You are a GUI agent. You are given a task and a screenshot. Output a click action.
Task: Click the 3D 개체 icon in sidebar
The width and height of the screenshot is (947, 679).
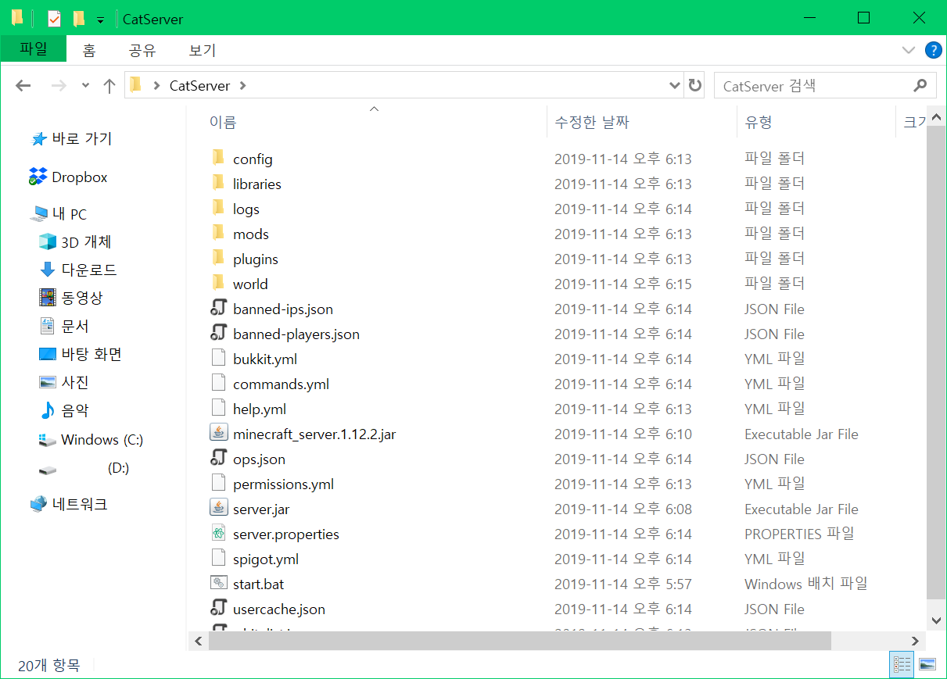[47, 241]
